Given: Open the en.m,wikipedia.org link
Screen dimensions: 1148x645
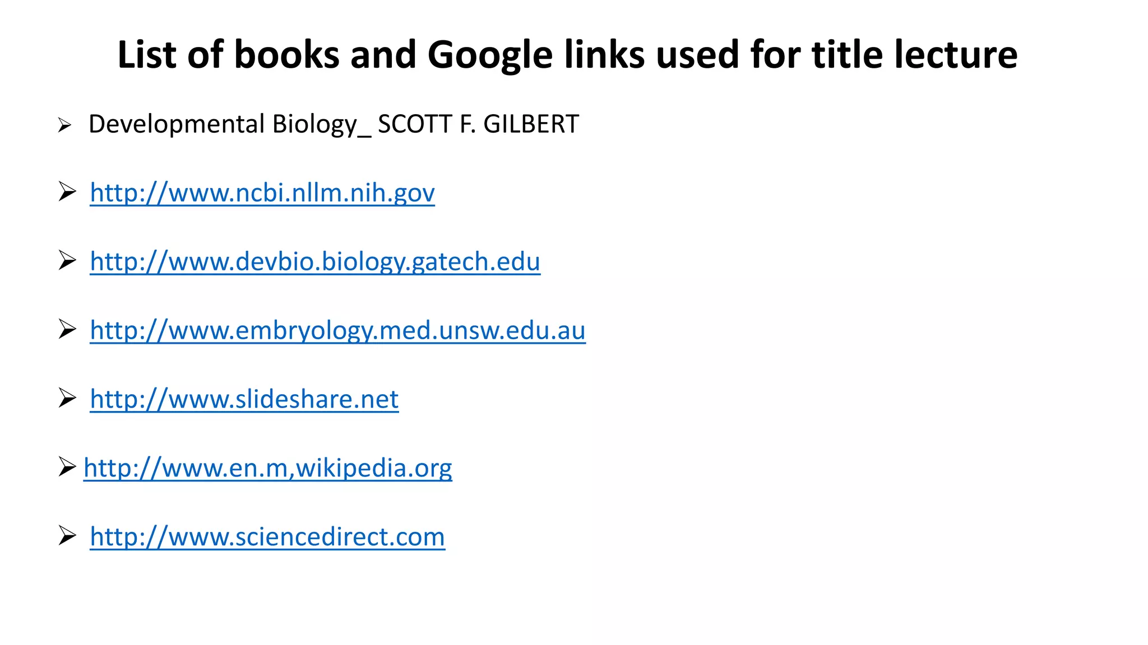Looking at the screenshot, I should [267, 468].
